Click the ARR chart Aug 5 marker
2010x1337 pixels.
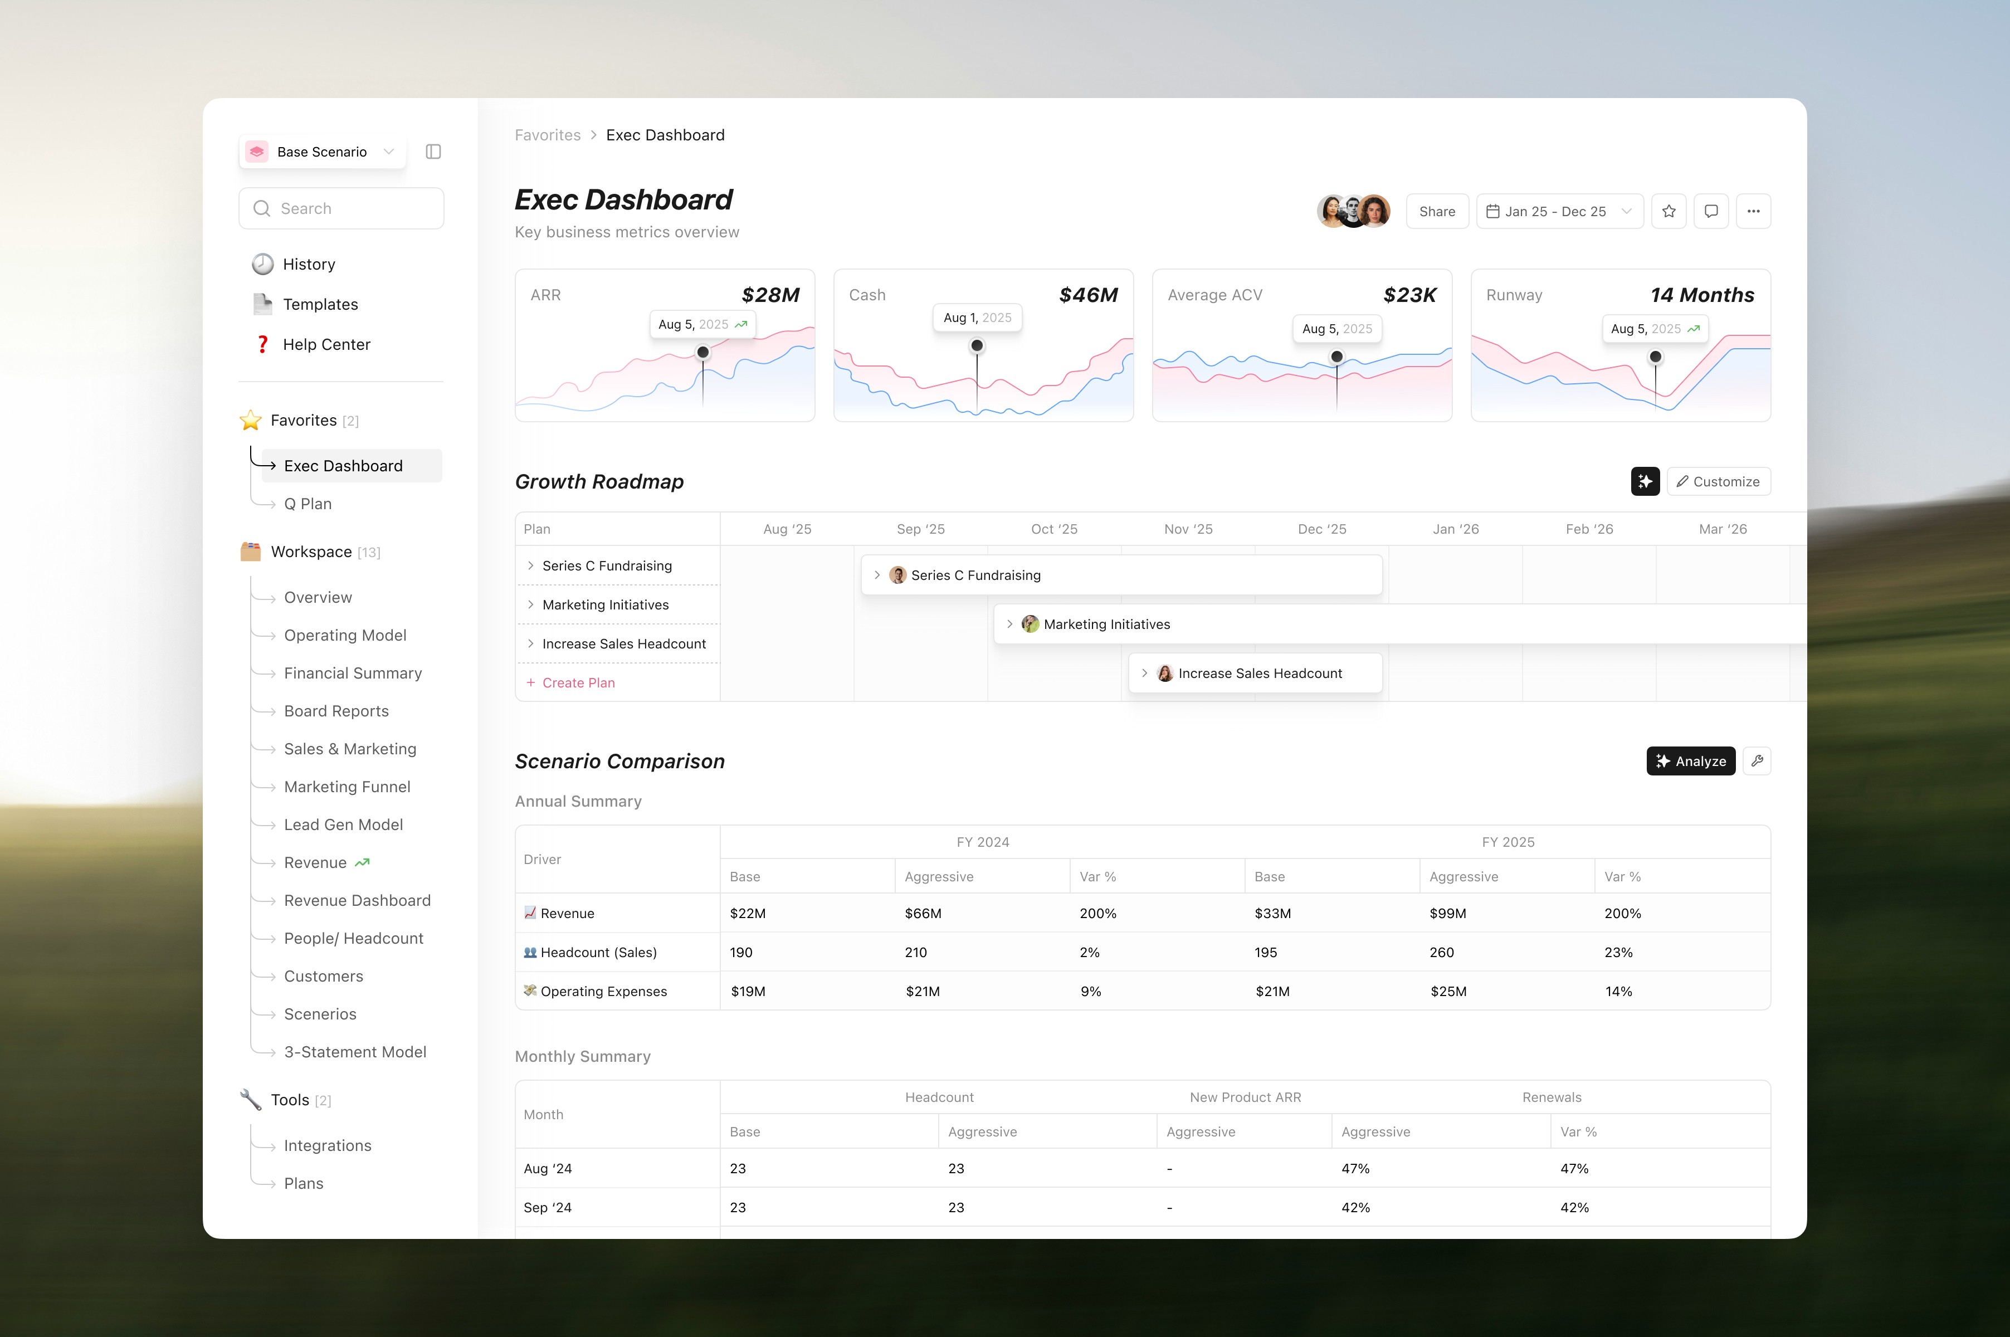coord(702,352)
